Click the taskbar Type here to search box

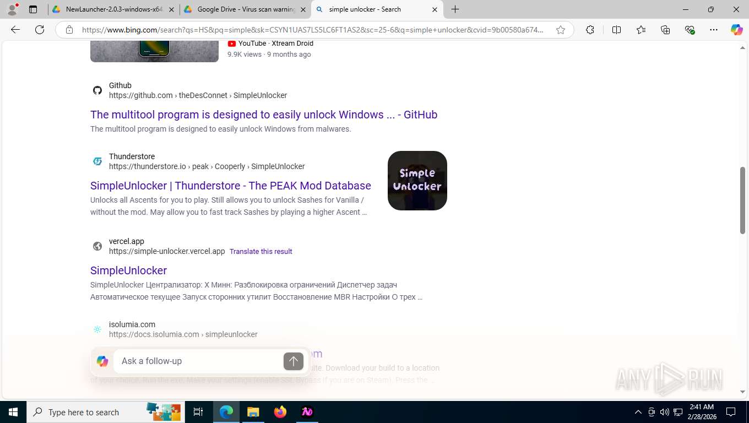(x=107, y=412)
